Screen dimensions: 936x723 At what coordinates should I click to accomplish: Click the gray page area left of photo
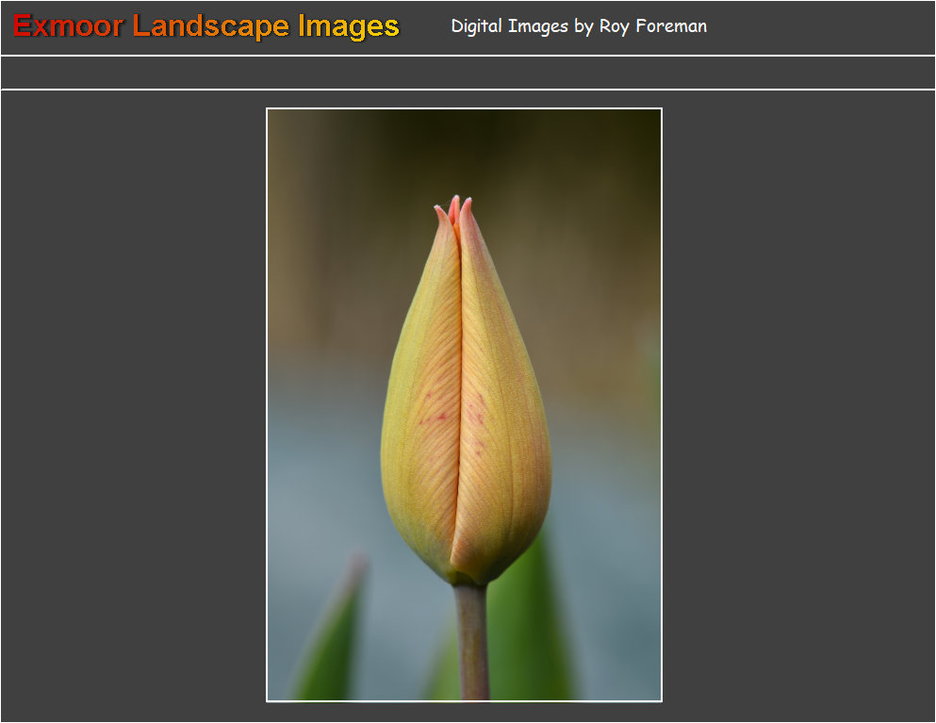tap(132, 405)
